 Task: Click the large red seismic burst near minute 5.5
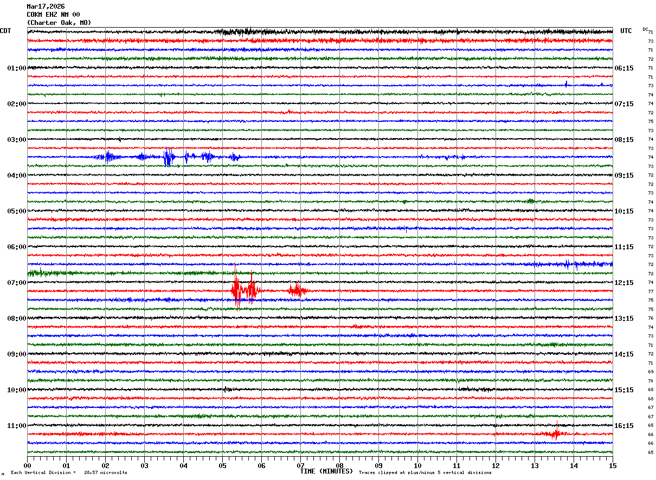coord(246,290)
